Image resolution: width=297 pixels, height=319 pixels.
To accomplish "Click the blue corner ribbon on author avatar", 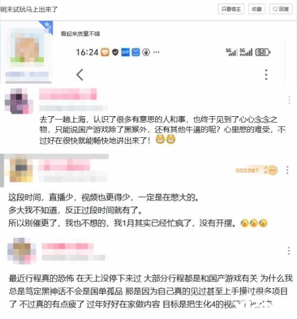I will [x=48, y=26].
